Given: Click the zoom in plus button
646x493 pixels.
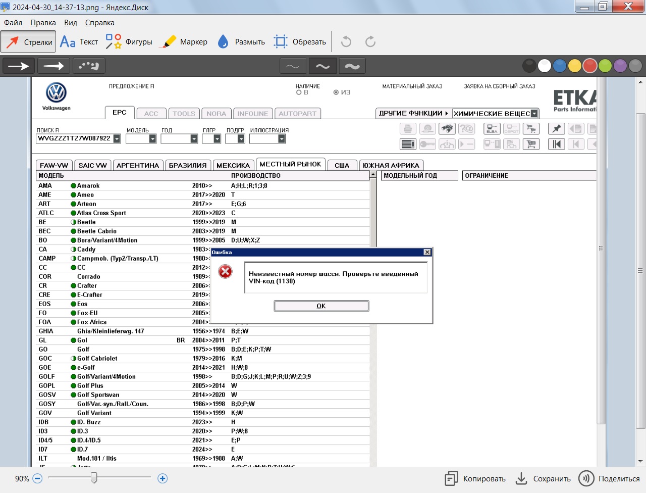Looking at the screenshot, I should click(163, 478).
